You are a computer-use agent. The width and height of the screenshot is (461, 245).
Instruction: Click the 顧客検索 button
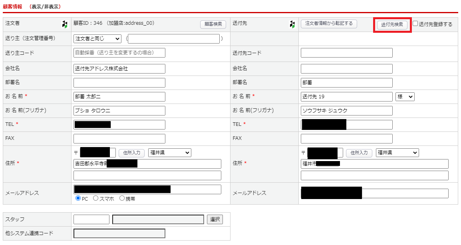[x=213, y=24]
